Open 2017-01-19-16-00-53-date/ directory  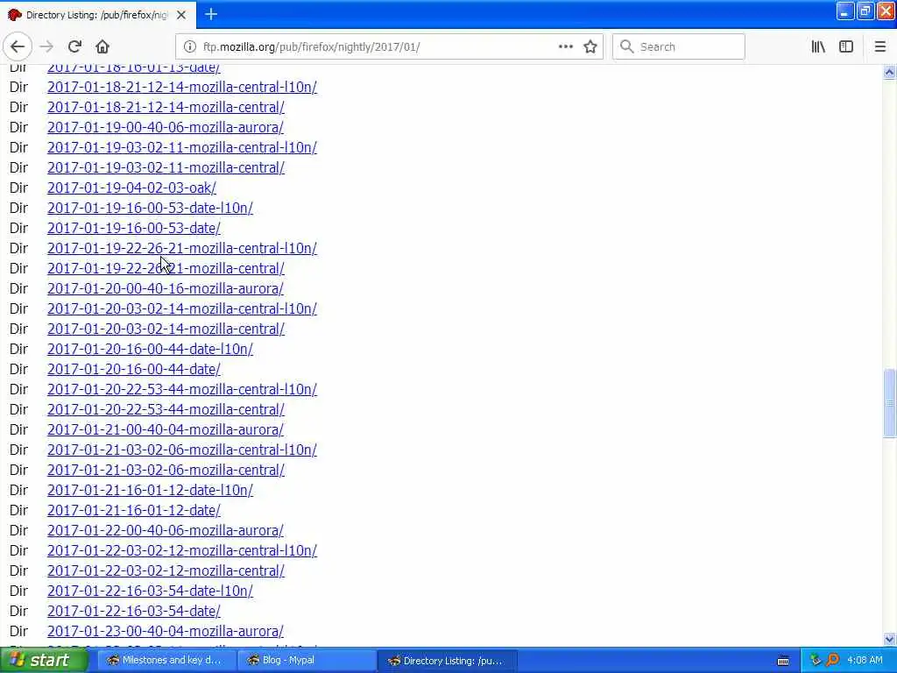click(x=133, y=228)
